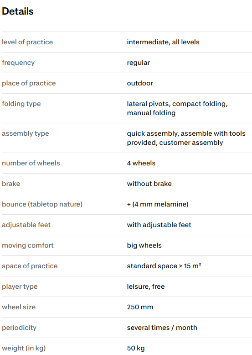
Task: Select the '250 mm' wheel size value
Action: [x=140, y=307]
